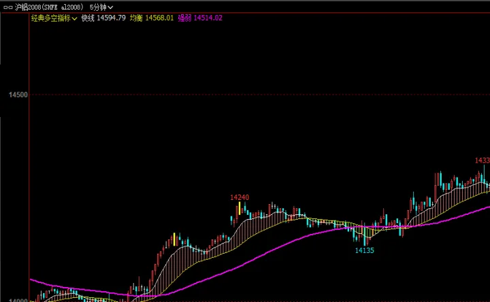Click the 14000 price axis label
This screenshot has height=302, width=490.
[18, 299]
